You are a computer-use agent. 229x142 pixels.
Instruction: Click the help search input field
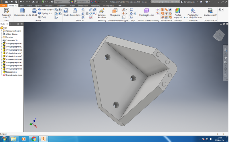coord(165,2)
